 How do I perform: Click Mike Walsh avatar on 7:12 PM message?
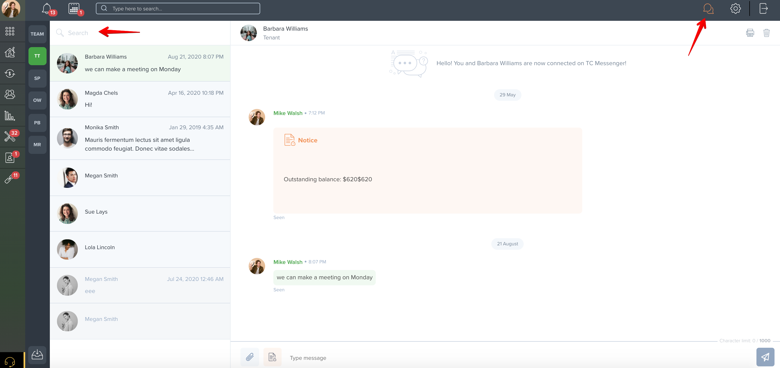257,117
